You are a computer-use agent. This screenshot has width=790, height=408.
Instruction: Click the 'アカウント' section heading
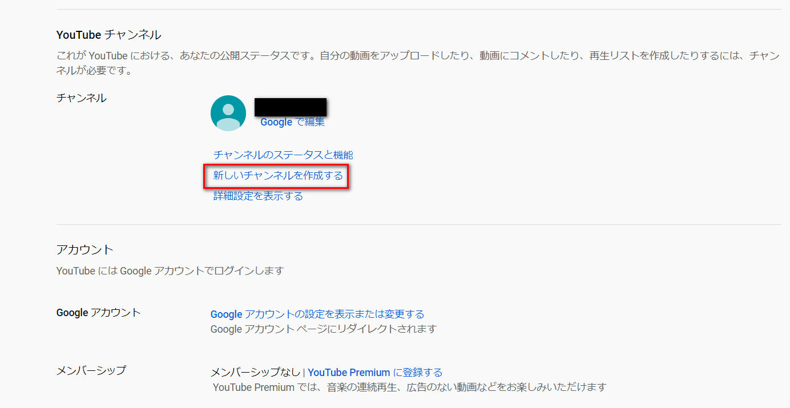tap(85, 249)
